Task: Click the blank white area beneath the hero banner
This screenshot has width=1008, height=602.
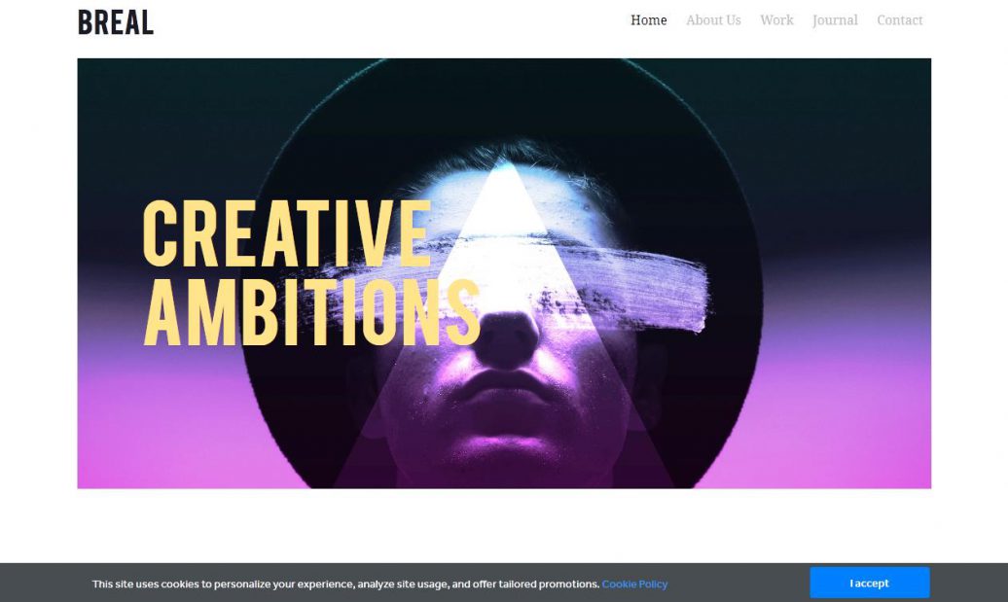Action: coord(504,525)
